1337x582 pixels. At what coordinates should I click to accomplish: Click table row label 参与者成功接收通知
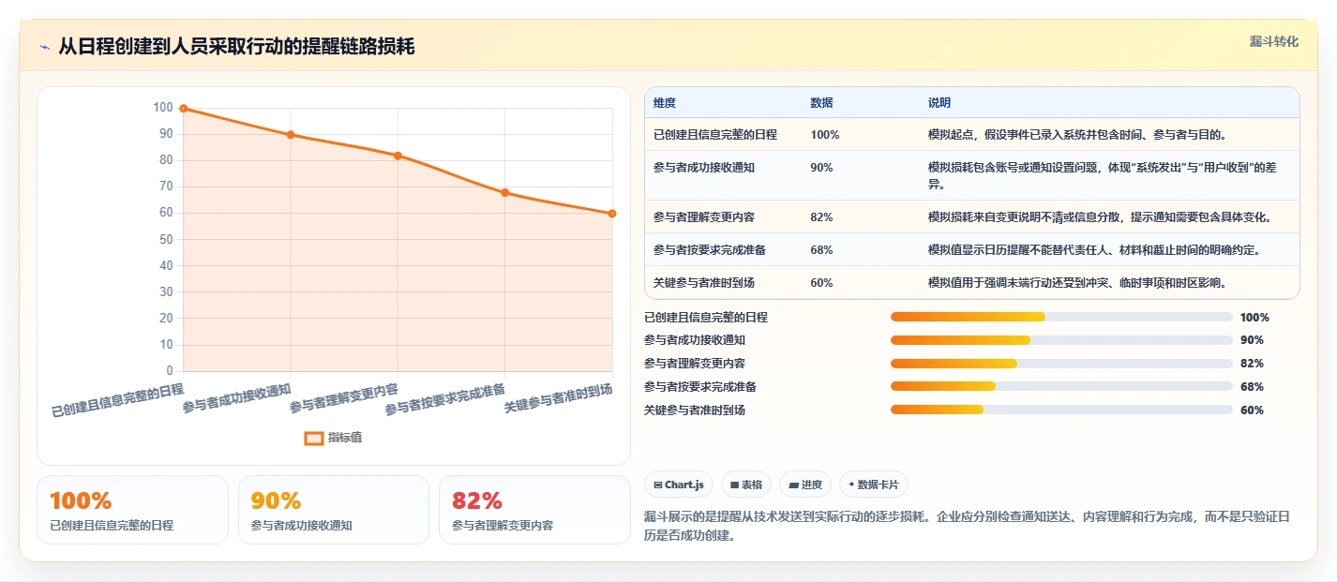pos(704,168)
